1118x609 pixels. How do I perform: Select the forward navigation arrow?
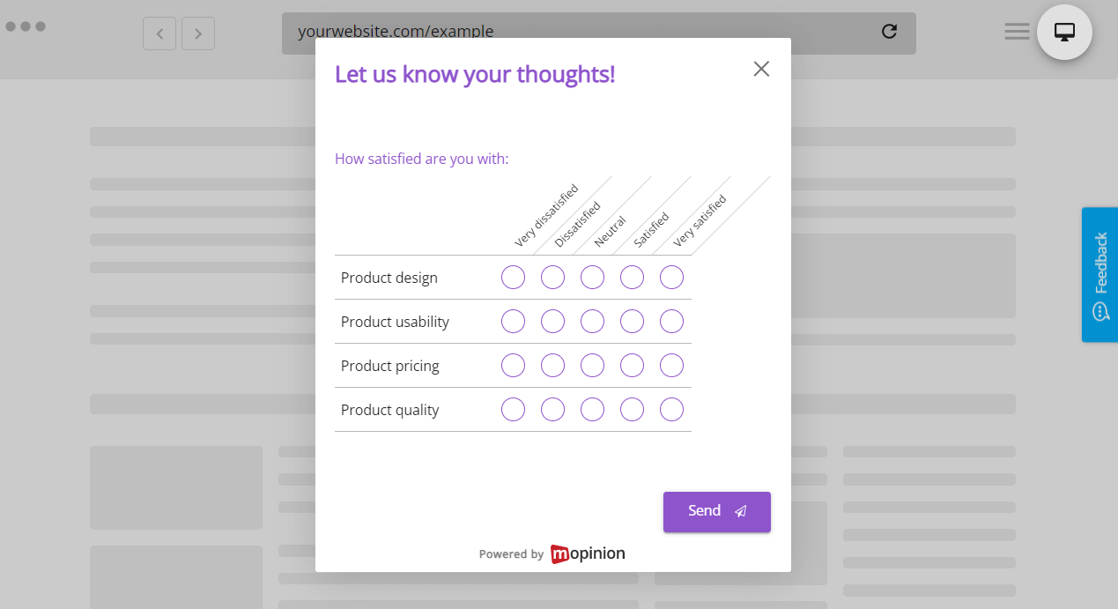198,33
